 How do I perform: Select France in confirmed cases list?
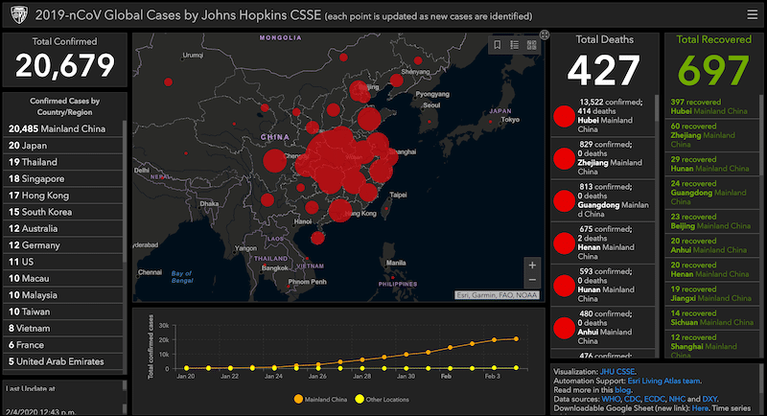click(x=63, y=345)
